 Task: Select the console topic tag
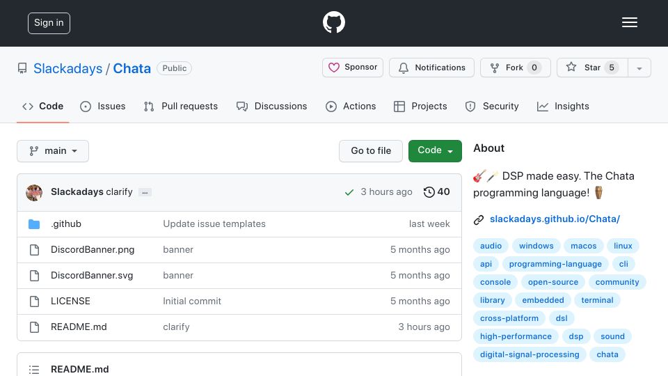click(x=495, y=282)
